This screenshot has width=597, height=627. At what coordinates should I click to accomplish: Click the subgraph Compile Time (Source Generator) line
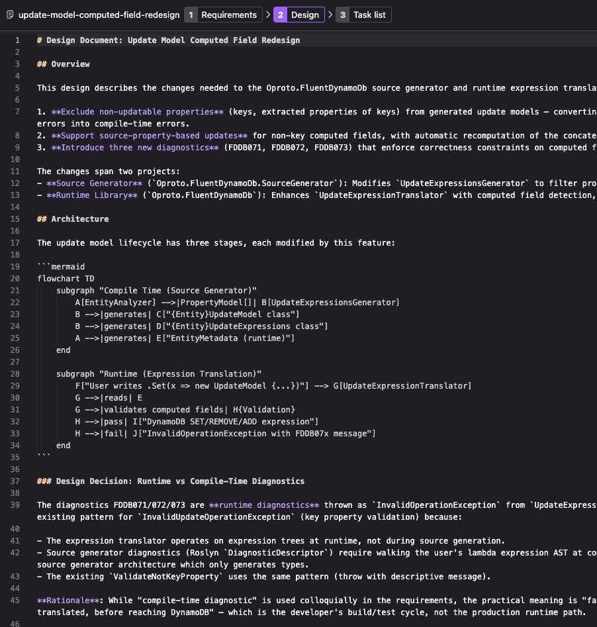[156, 291]
